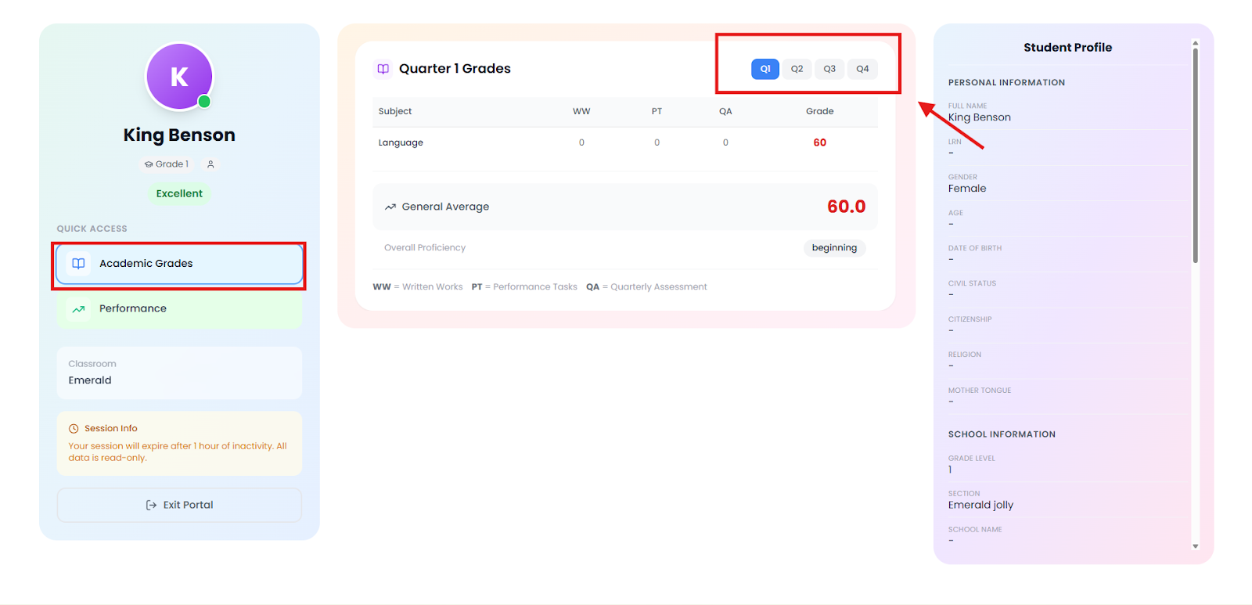
Task: Click the green online status dot on avatar
Action: click(204, 102)
